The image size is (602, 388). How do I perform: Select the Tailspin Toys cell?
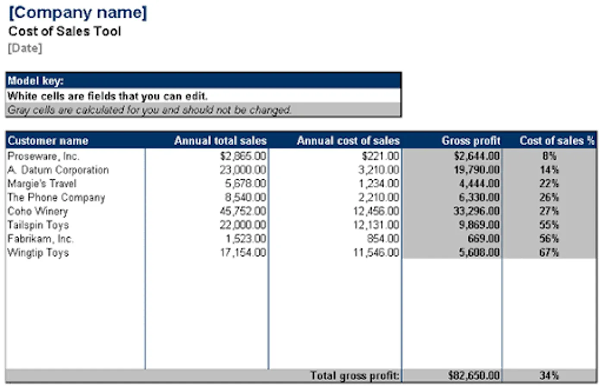tap(75, 225)
